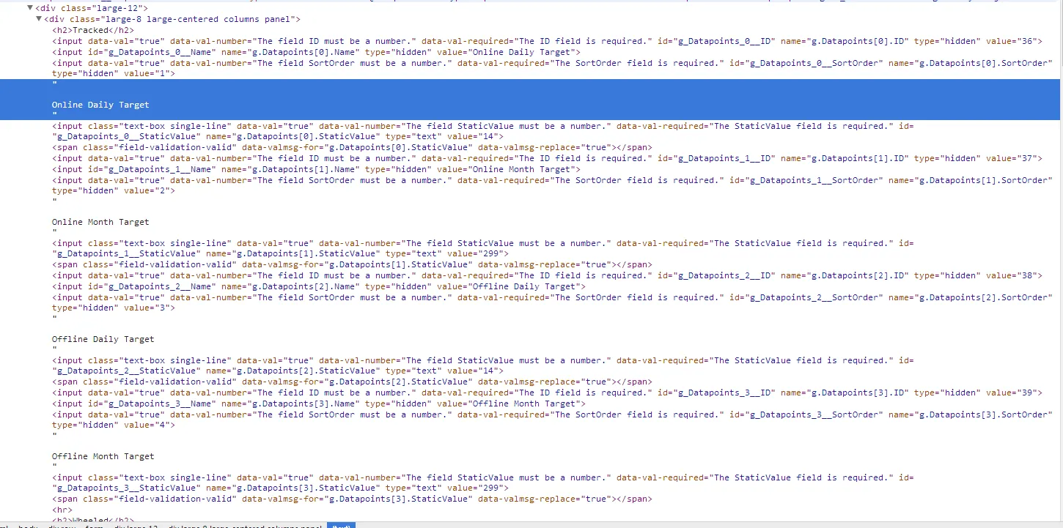Select the g_Datapoints_3__Name hidden input line

click(319, 404)
